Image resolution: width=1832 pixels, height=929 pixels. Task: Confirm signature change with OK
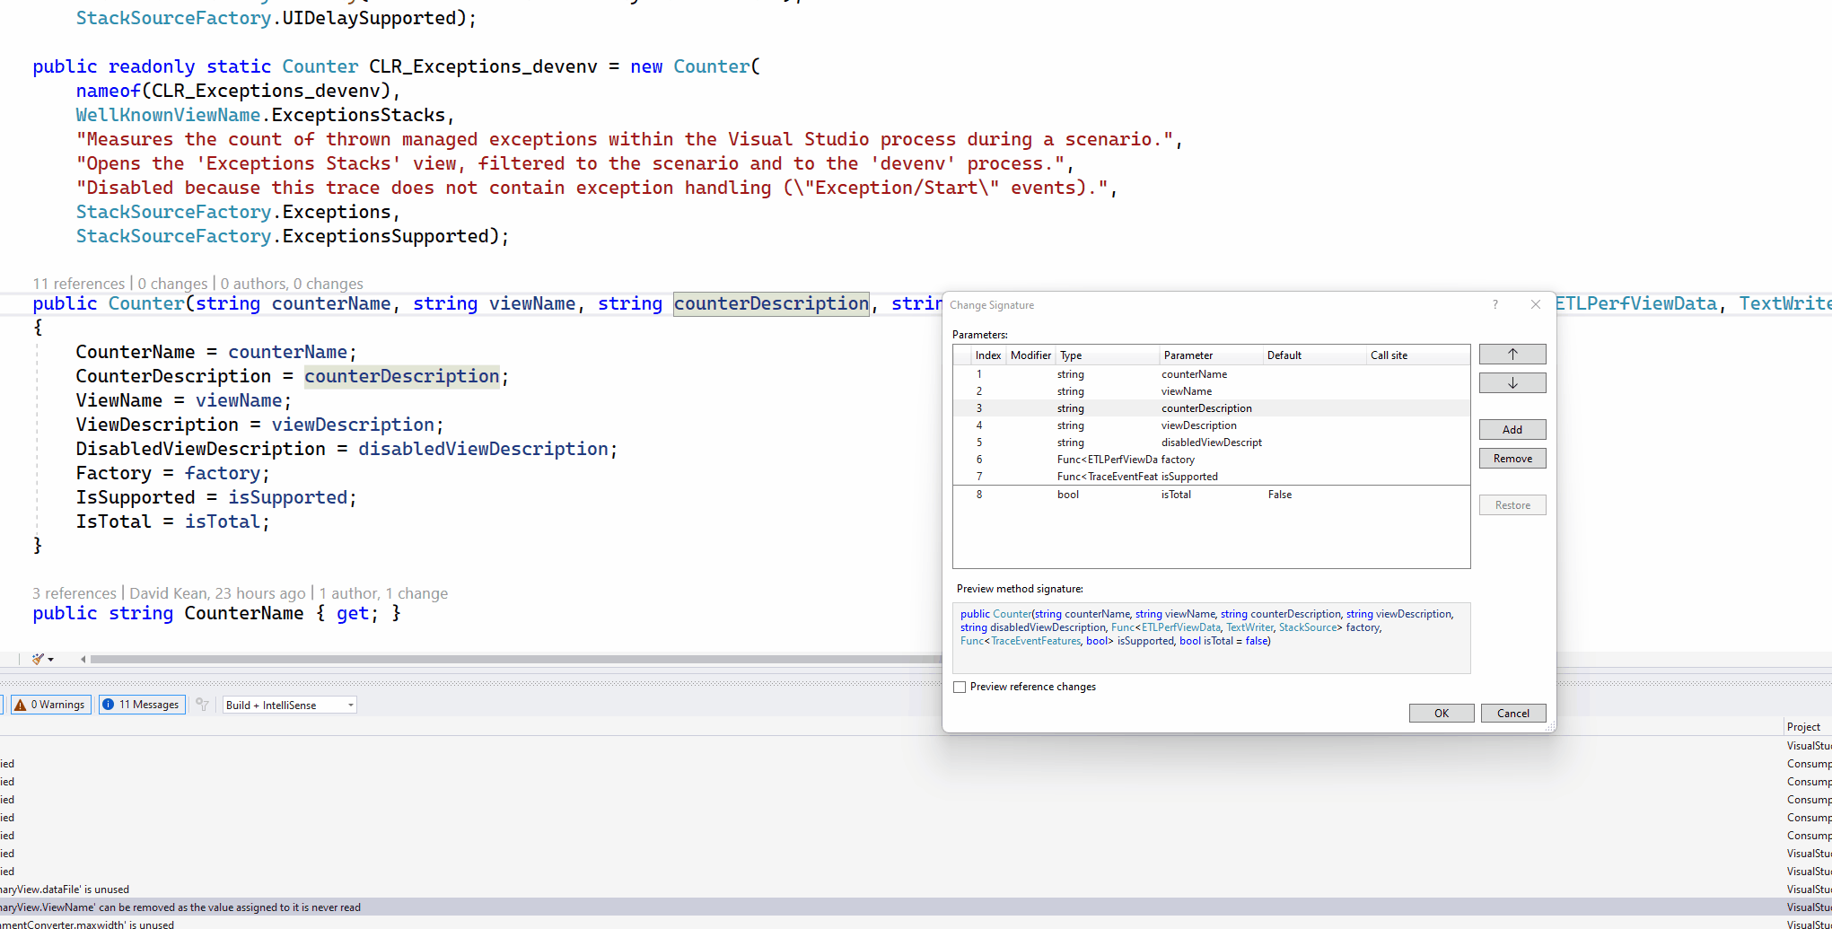click(1441, 713)
